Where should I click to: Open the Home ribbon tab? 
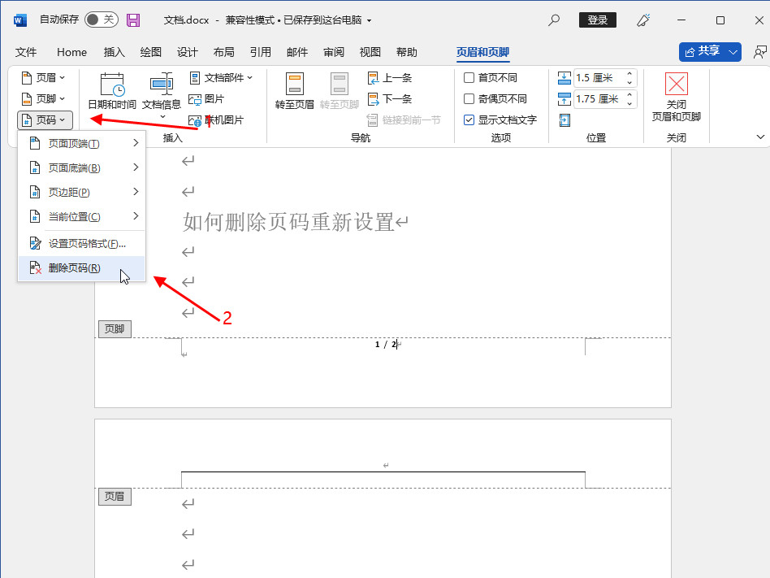[x=71, y=52]
